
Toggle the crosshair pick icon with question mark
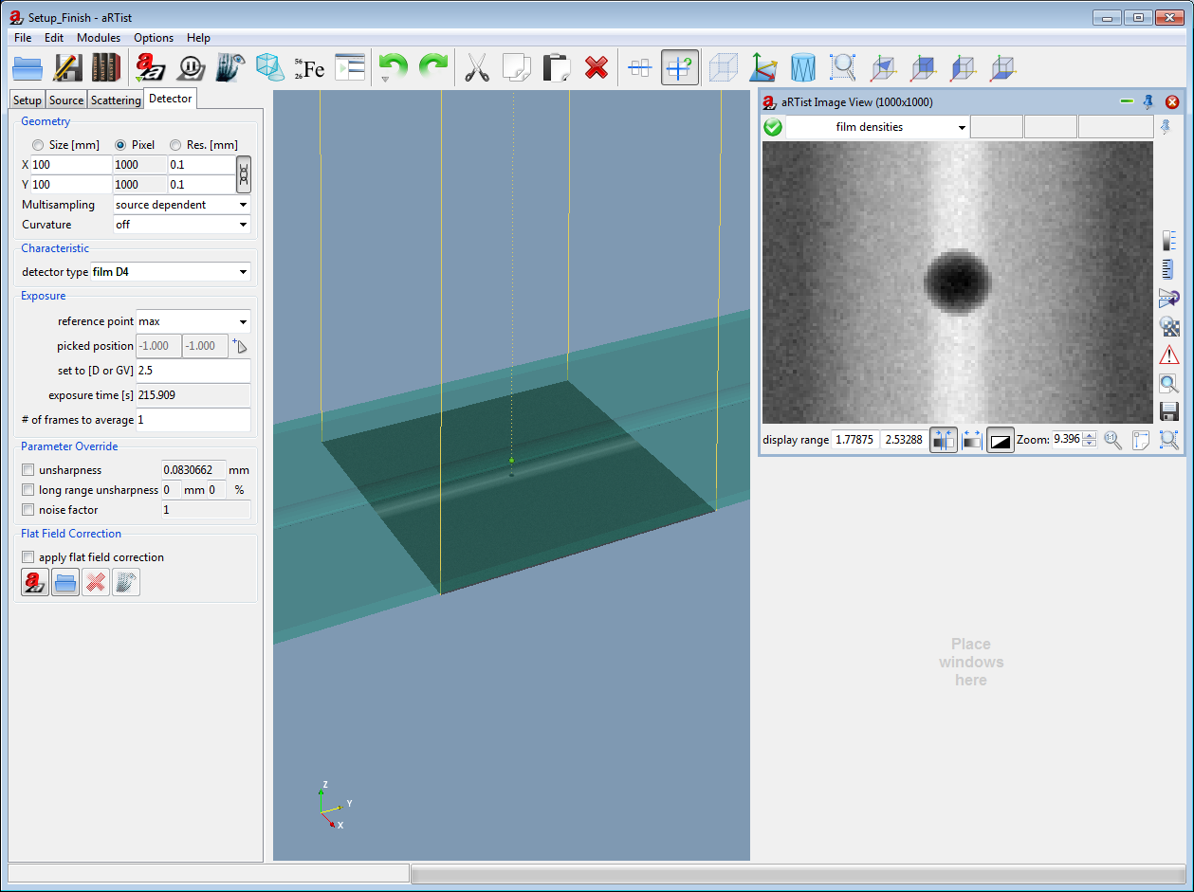(x=680, y=68)
